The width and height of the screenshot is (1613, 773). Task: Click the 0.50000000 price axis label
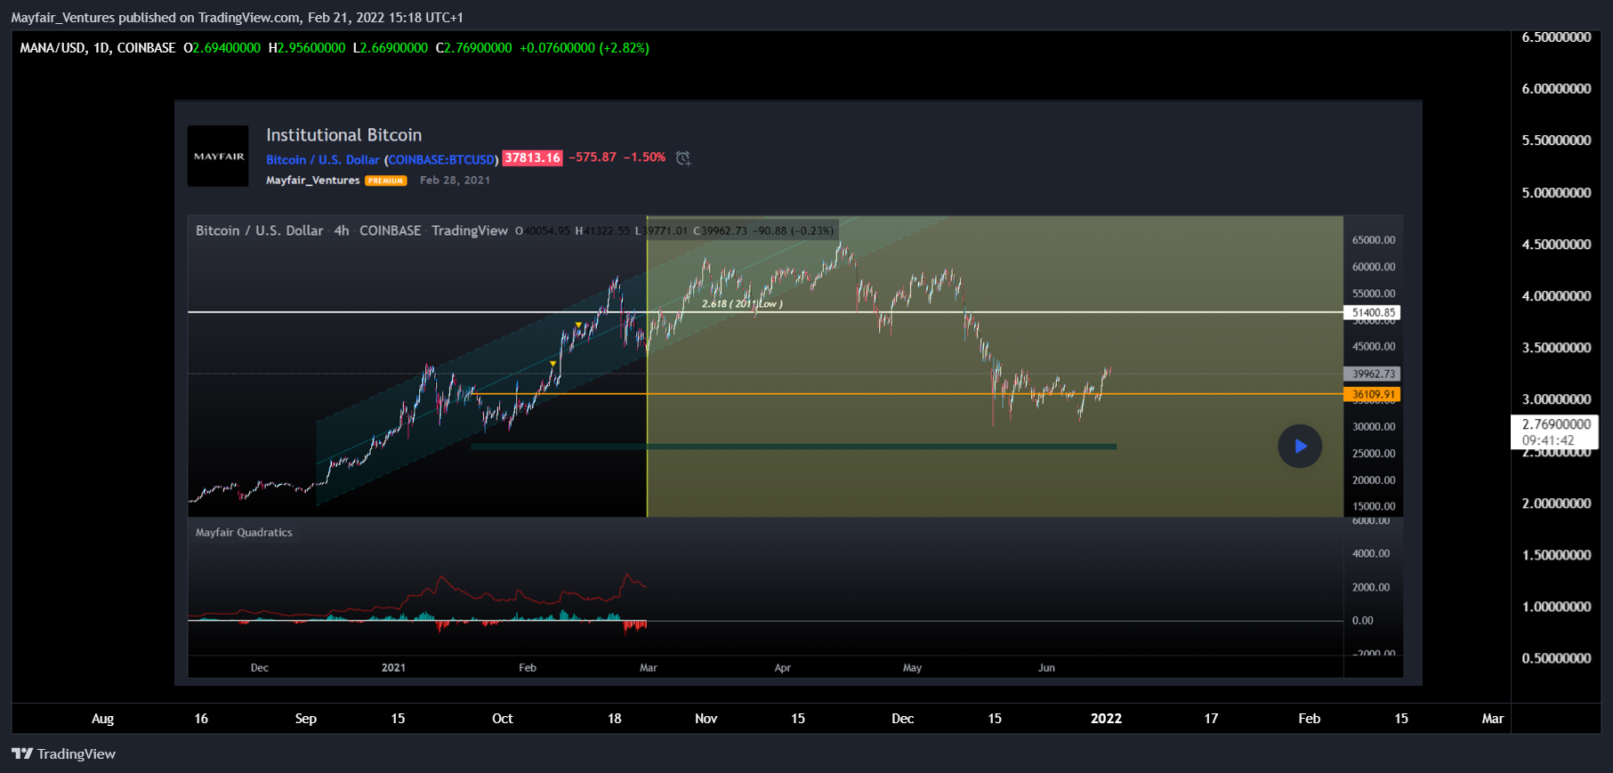[x=1556, y=657]
